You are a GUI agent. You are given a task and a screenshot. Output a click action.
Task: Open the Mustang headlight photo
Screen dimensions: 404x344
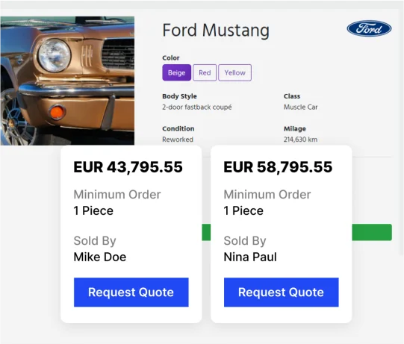67,81
